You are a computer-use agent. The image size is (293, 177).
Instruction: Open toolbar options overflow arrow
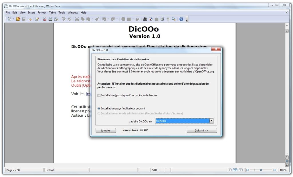tap(187, 20)
